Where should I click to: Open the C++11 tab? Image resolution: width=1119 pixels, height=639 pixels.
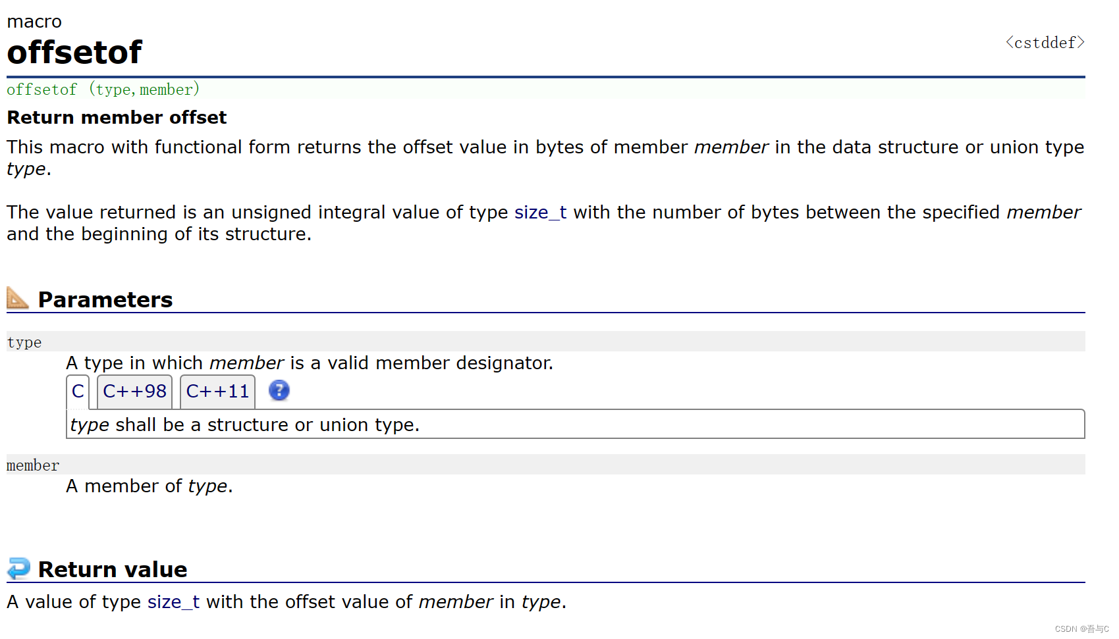coord(217,392)
